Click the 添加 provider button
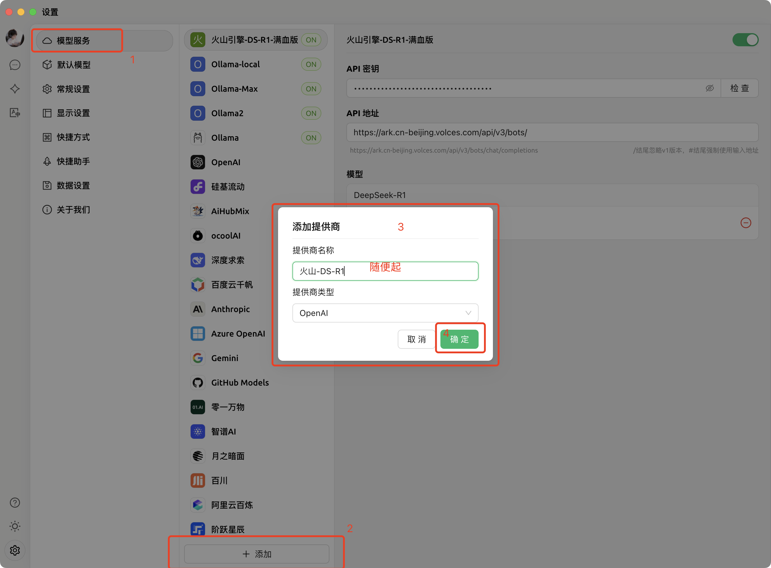 [x=257, y=554]
